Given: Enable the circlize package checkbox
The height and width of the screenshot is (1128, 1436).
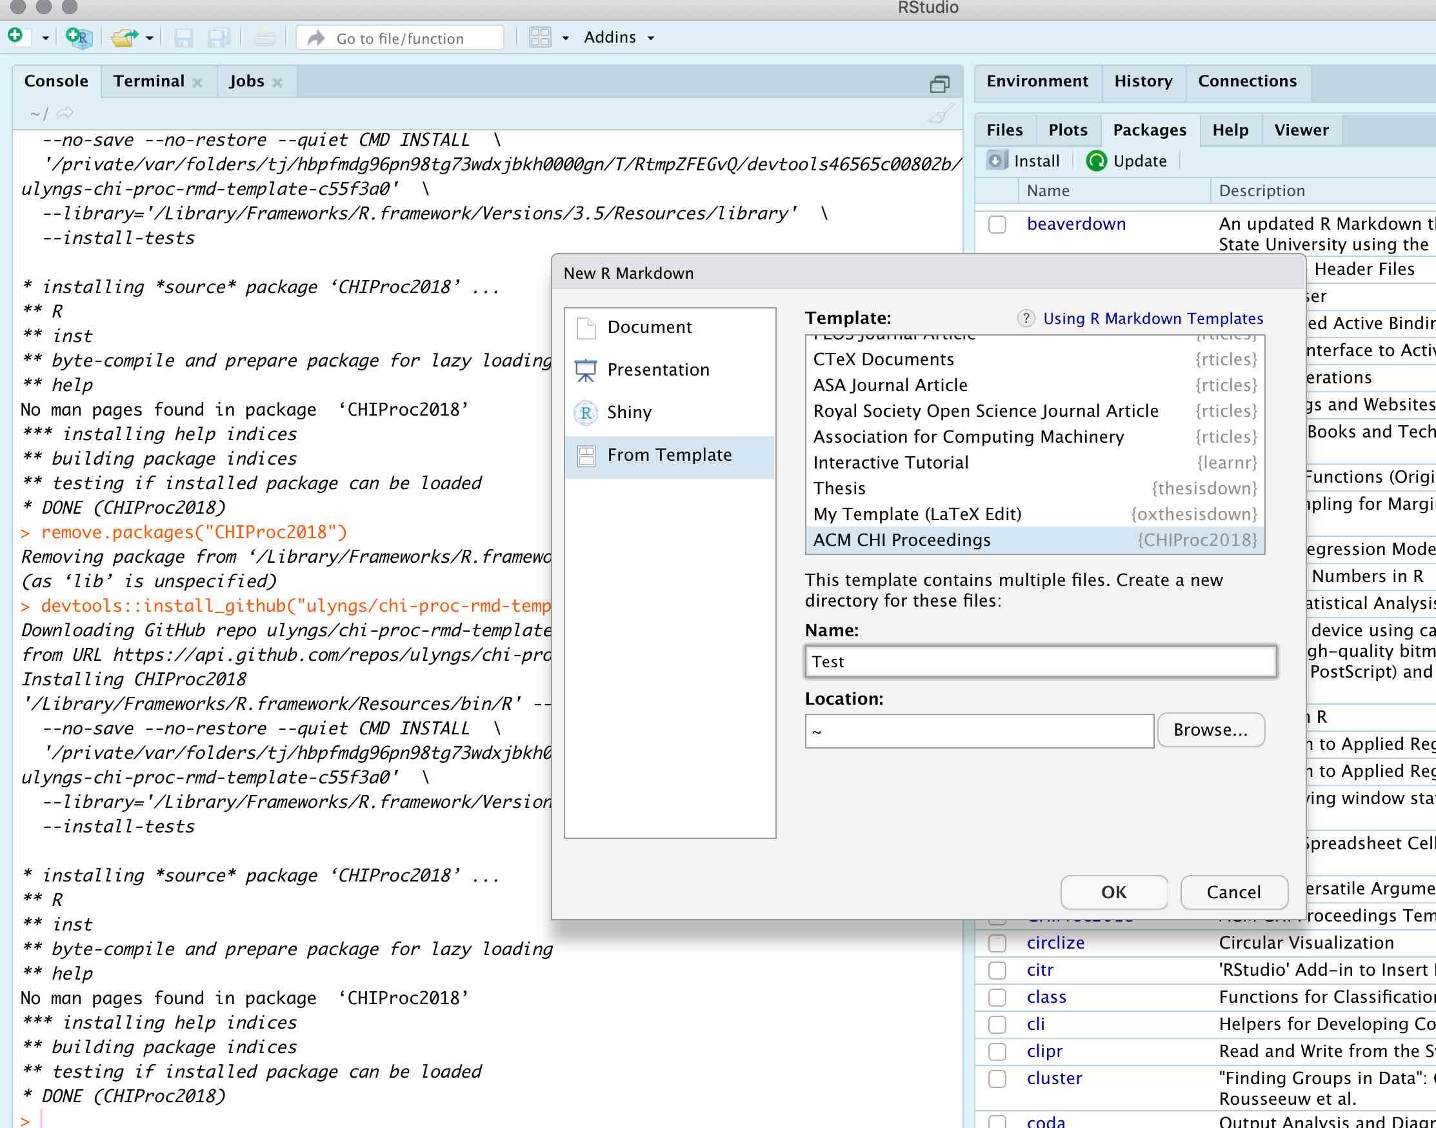Looking at the screenshot, I should [997, 943].
